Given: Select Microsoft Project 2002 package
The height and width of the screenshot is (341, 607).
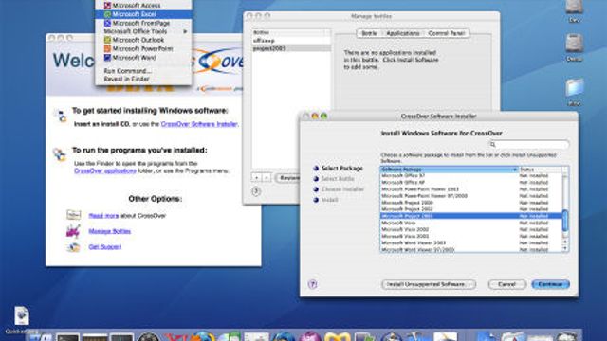Looking at the screenshot, I should (x=471, y=209).
